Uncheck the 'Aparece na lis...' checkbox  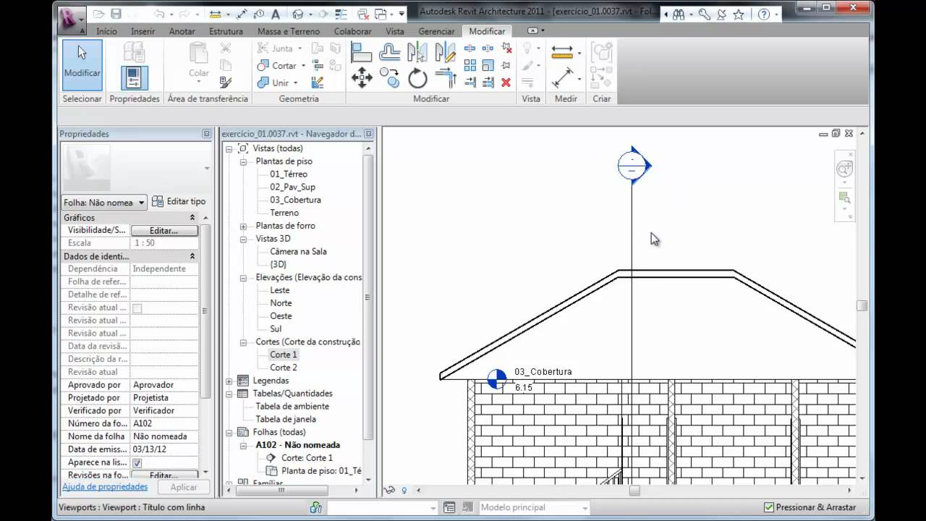[x=137, y=462]
